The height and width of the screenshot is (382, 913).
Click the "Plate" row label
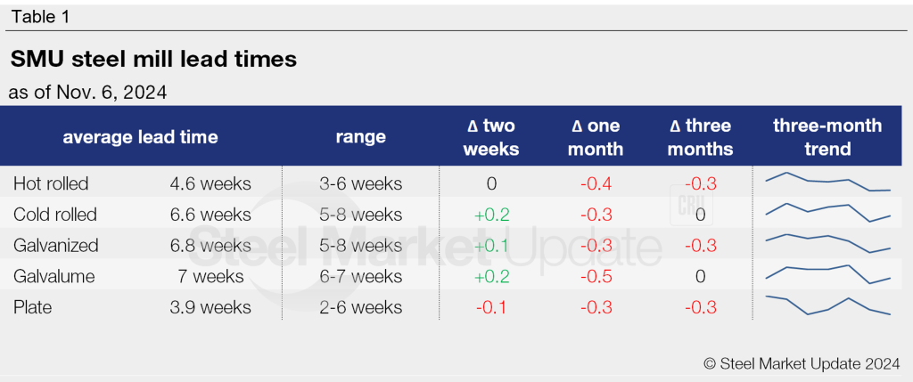coord(32,307)
